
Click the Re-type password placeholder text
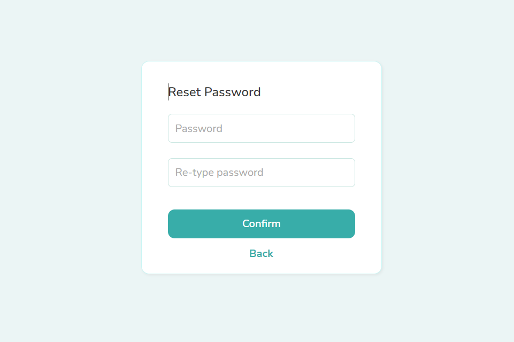(219, 173)
